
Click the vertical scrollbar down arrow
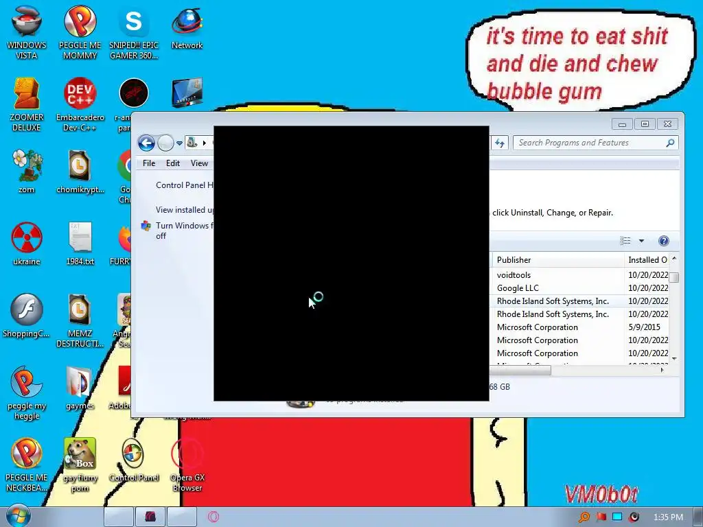[674, 358]
